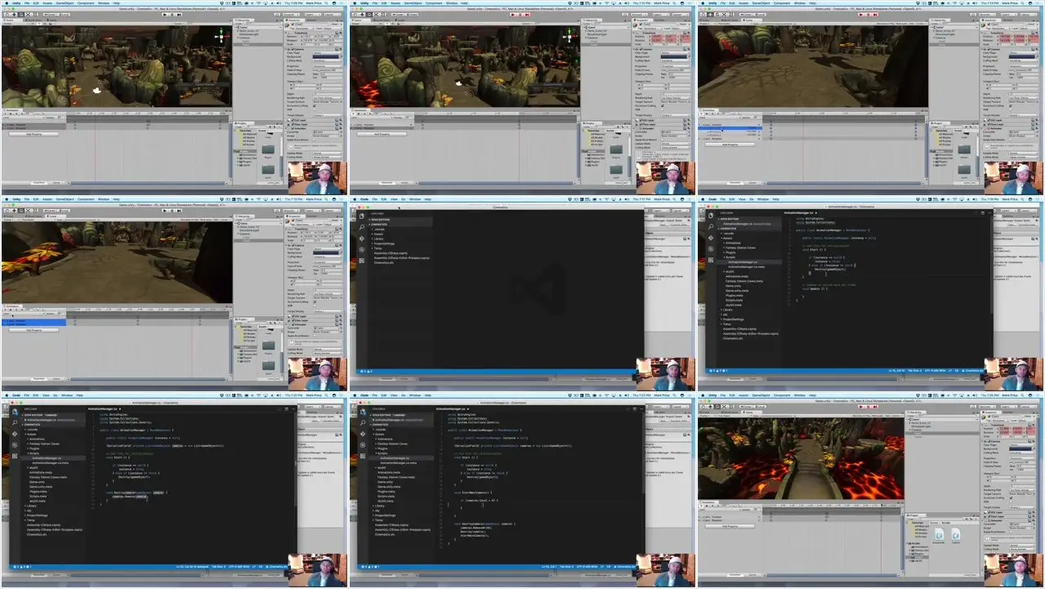The height and width of the screenshot is (589, 1045).
Task: Click Curves button in the 7:05 PM Animation panel
Action: click(x=56, y=183)
